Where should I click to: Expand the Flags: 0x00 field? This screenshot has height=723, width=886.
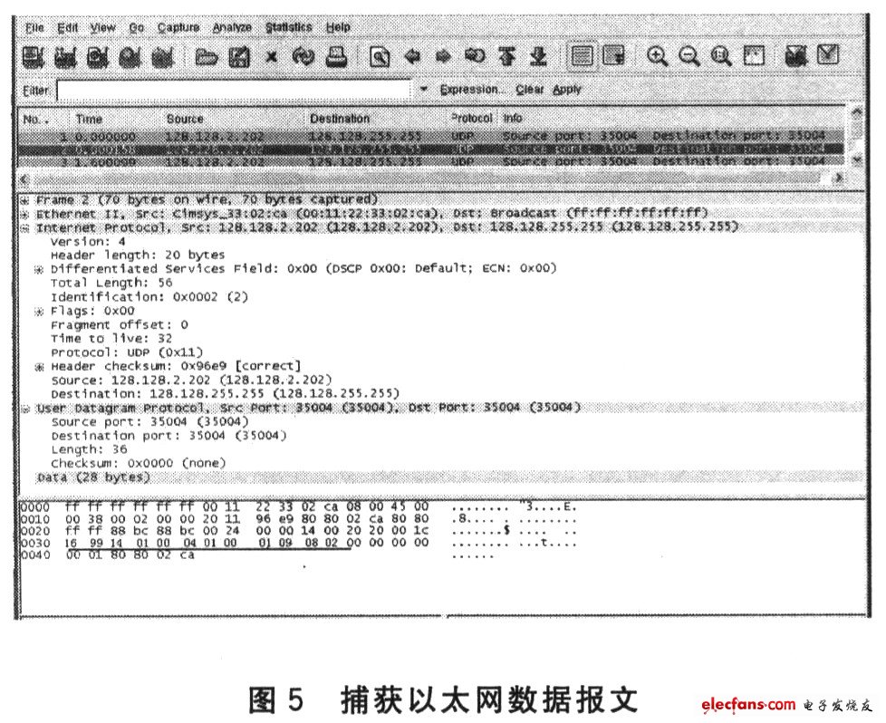click(x=40, y=311)
